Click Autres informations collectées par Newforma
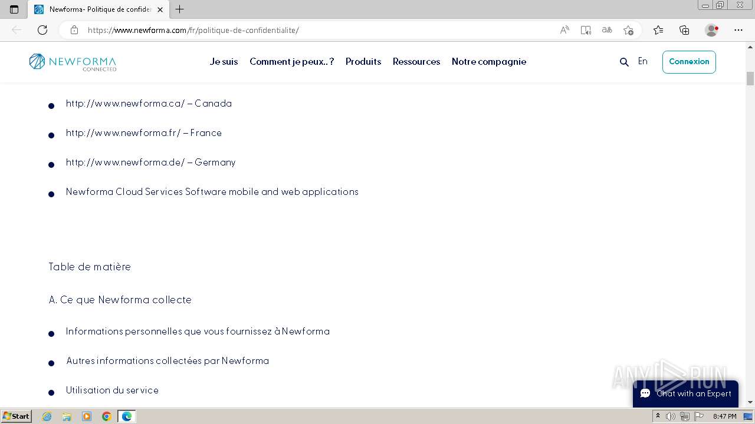Image resolution: width=755 pixels, height=424 pixels. 168,360
